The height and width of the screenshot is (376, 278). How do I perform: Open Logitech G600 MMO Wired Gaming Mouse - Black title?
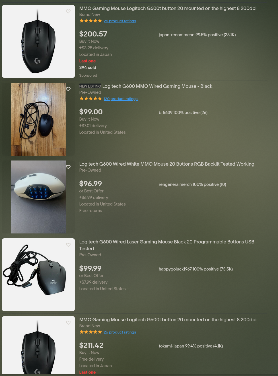157,86
